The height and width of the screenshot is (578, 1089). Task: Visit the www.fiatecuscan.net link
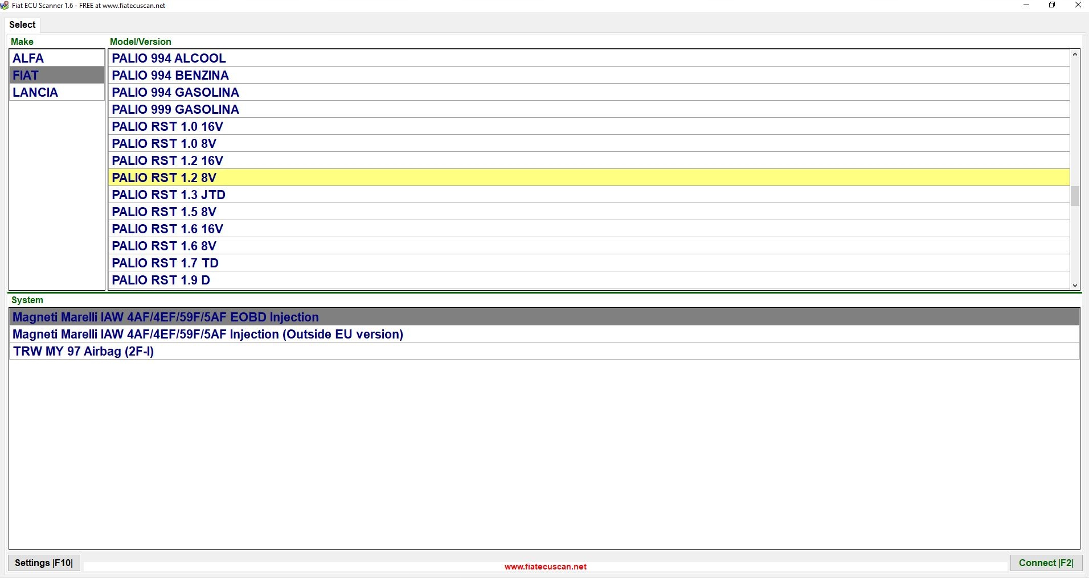(546, 567)
